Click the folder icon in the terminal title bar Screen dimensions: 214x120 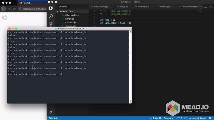point(56,29)
